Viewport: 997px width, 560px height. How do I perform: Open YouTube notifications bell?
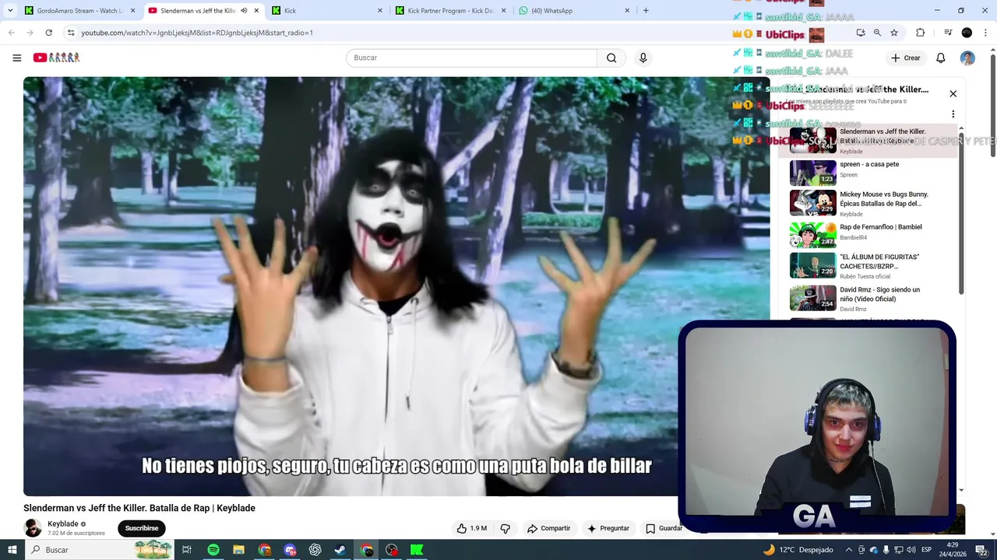(x=940, y=58)
